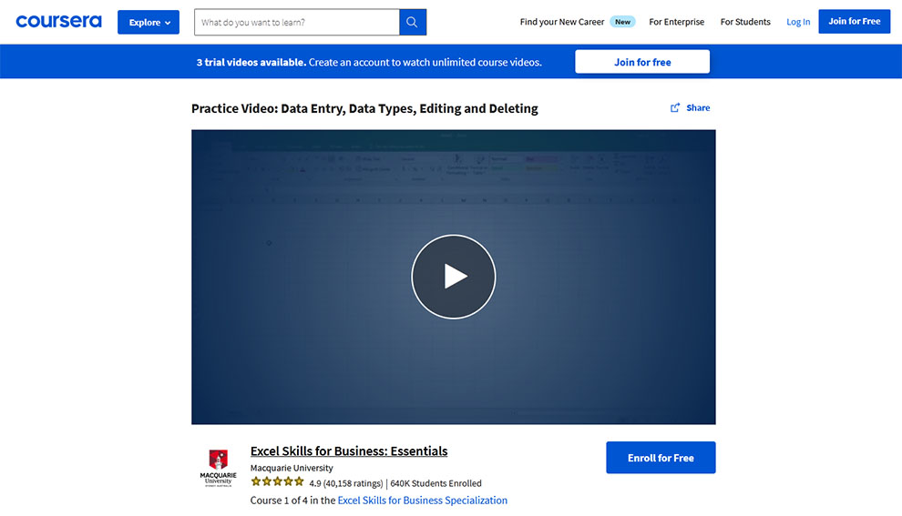Open the For Students page
The height and width of the screenshot is (516, 902).
(745, 22)
